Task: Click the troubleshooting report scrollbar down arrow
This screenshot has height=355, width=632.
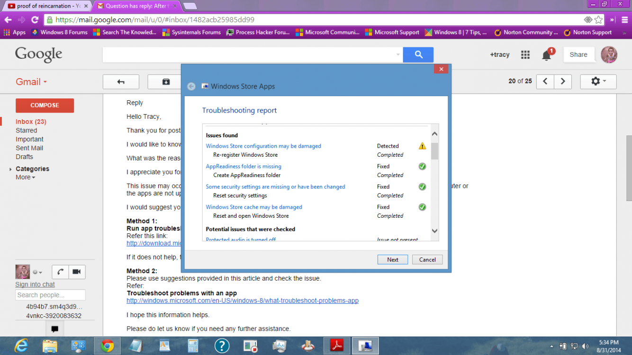Action: pos(434,231)
